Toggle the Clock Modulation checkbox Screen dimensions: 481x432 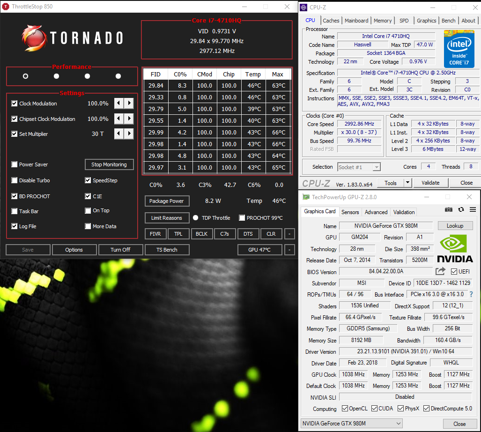click(x=14, y=104)
